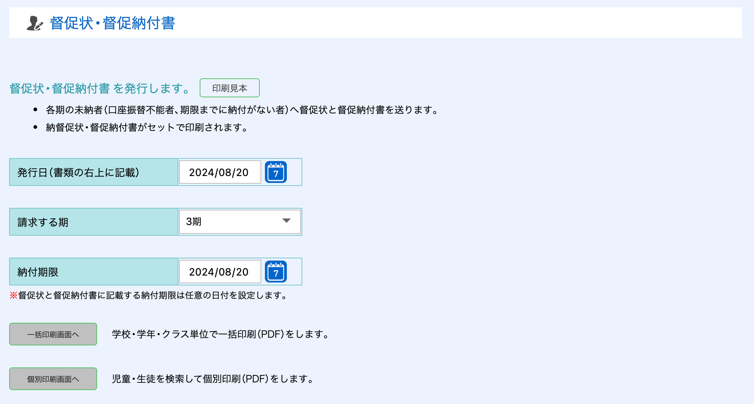
Task: Click the 学校・学年・クラス単位 description text
Action: click(221, 334)
